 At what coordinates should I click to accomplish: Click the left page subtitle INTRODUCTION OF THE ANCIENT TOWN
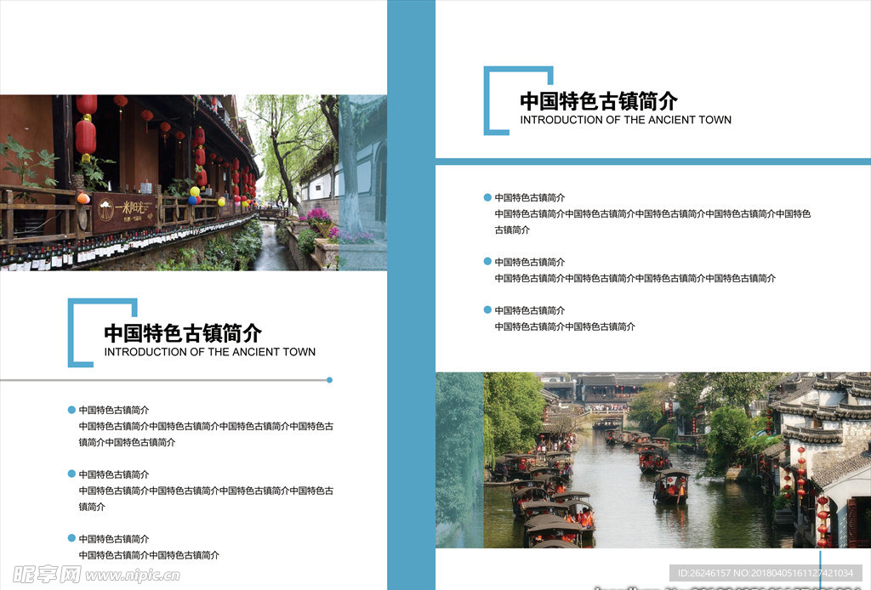pyautogui.click(x=209, y=352)
